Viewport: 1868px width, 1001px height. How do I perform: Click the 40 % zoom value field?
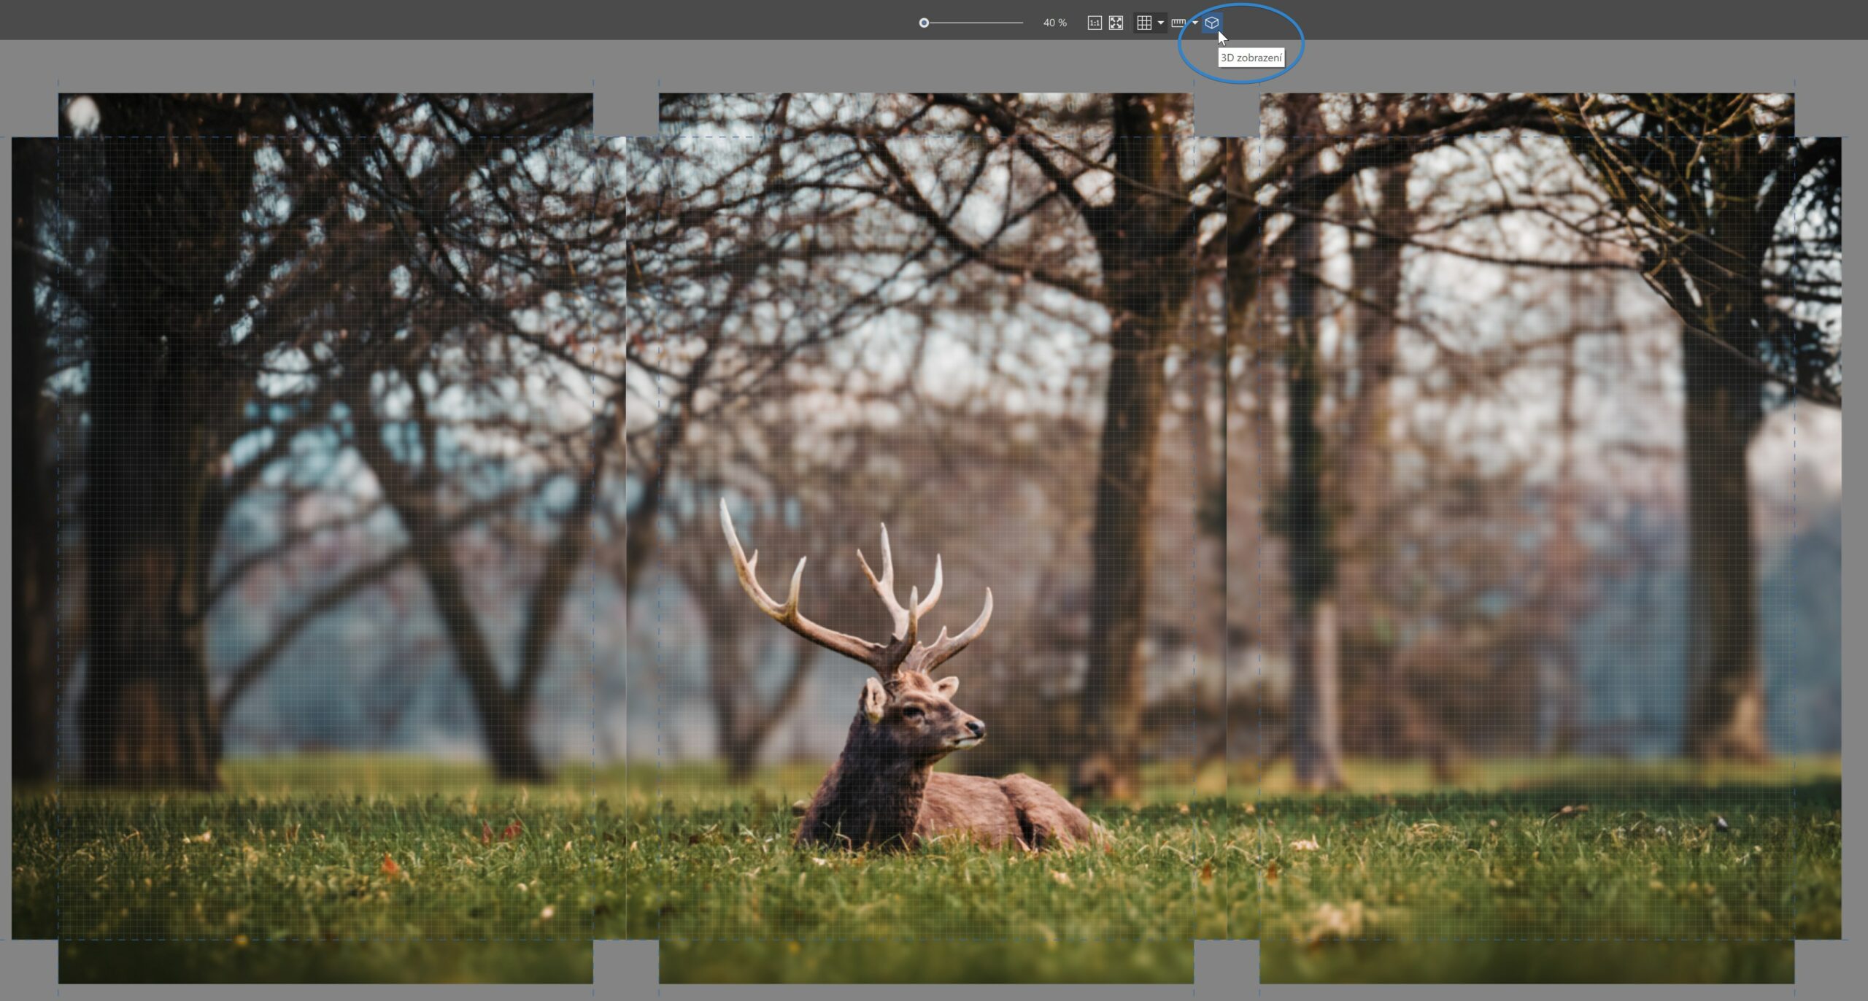pos(1054,23)
